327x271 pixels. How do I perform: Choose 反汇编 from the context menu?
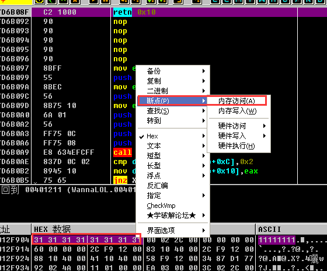[173, 186]
